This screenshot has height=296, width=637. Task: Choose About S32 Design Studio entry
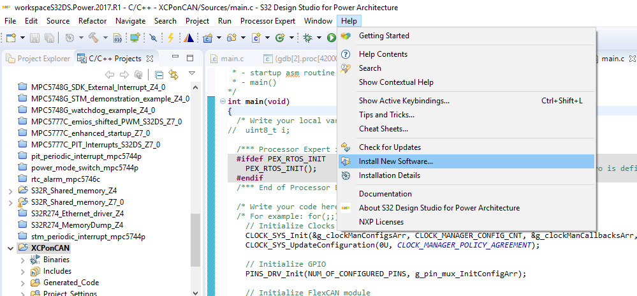(x=466, y=208)
